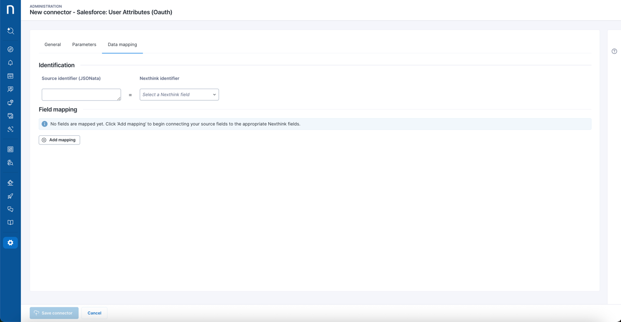Open the alerts bell icon
This screenshot has width=621, height=322.
coord(10,63)
